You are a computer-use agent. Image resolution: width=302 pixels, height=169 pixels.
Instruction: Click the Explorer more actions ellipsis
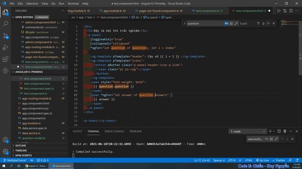[63, 11]
